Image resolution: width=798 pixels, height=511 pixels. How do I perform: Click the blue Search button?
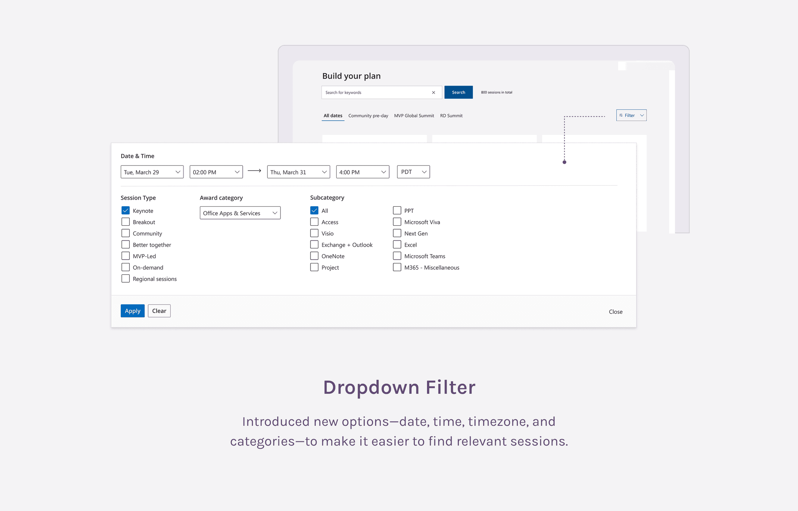pos(458,92)
